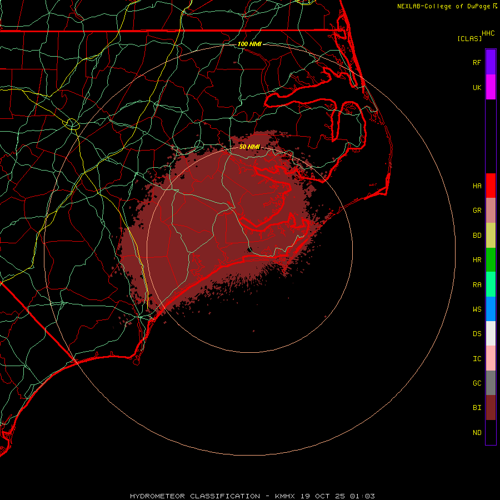Click the "01:03" timestamp text
500x500 pixels.
pos(362,496)
